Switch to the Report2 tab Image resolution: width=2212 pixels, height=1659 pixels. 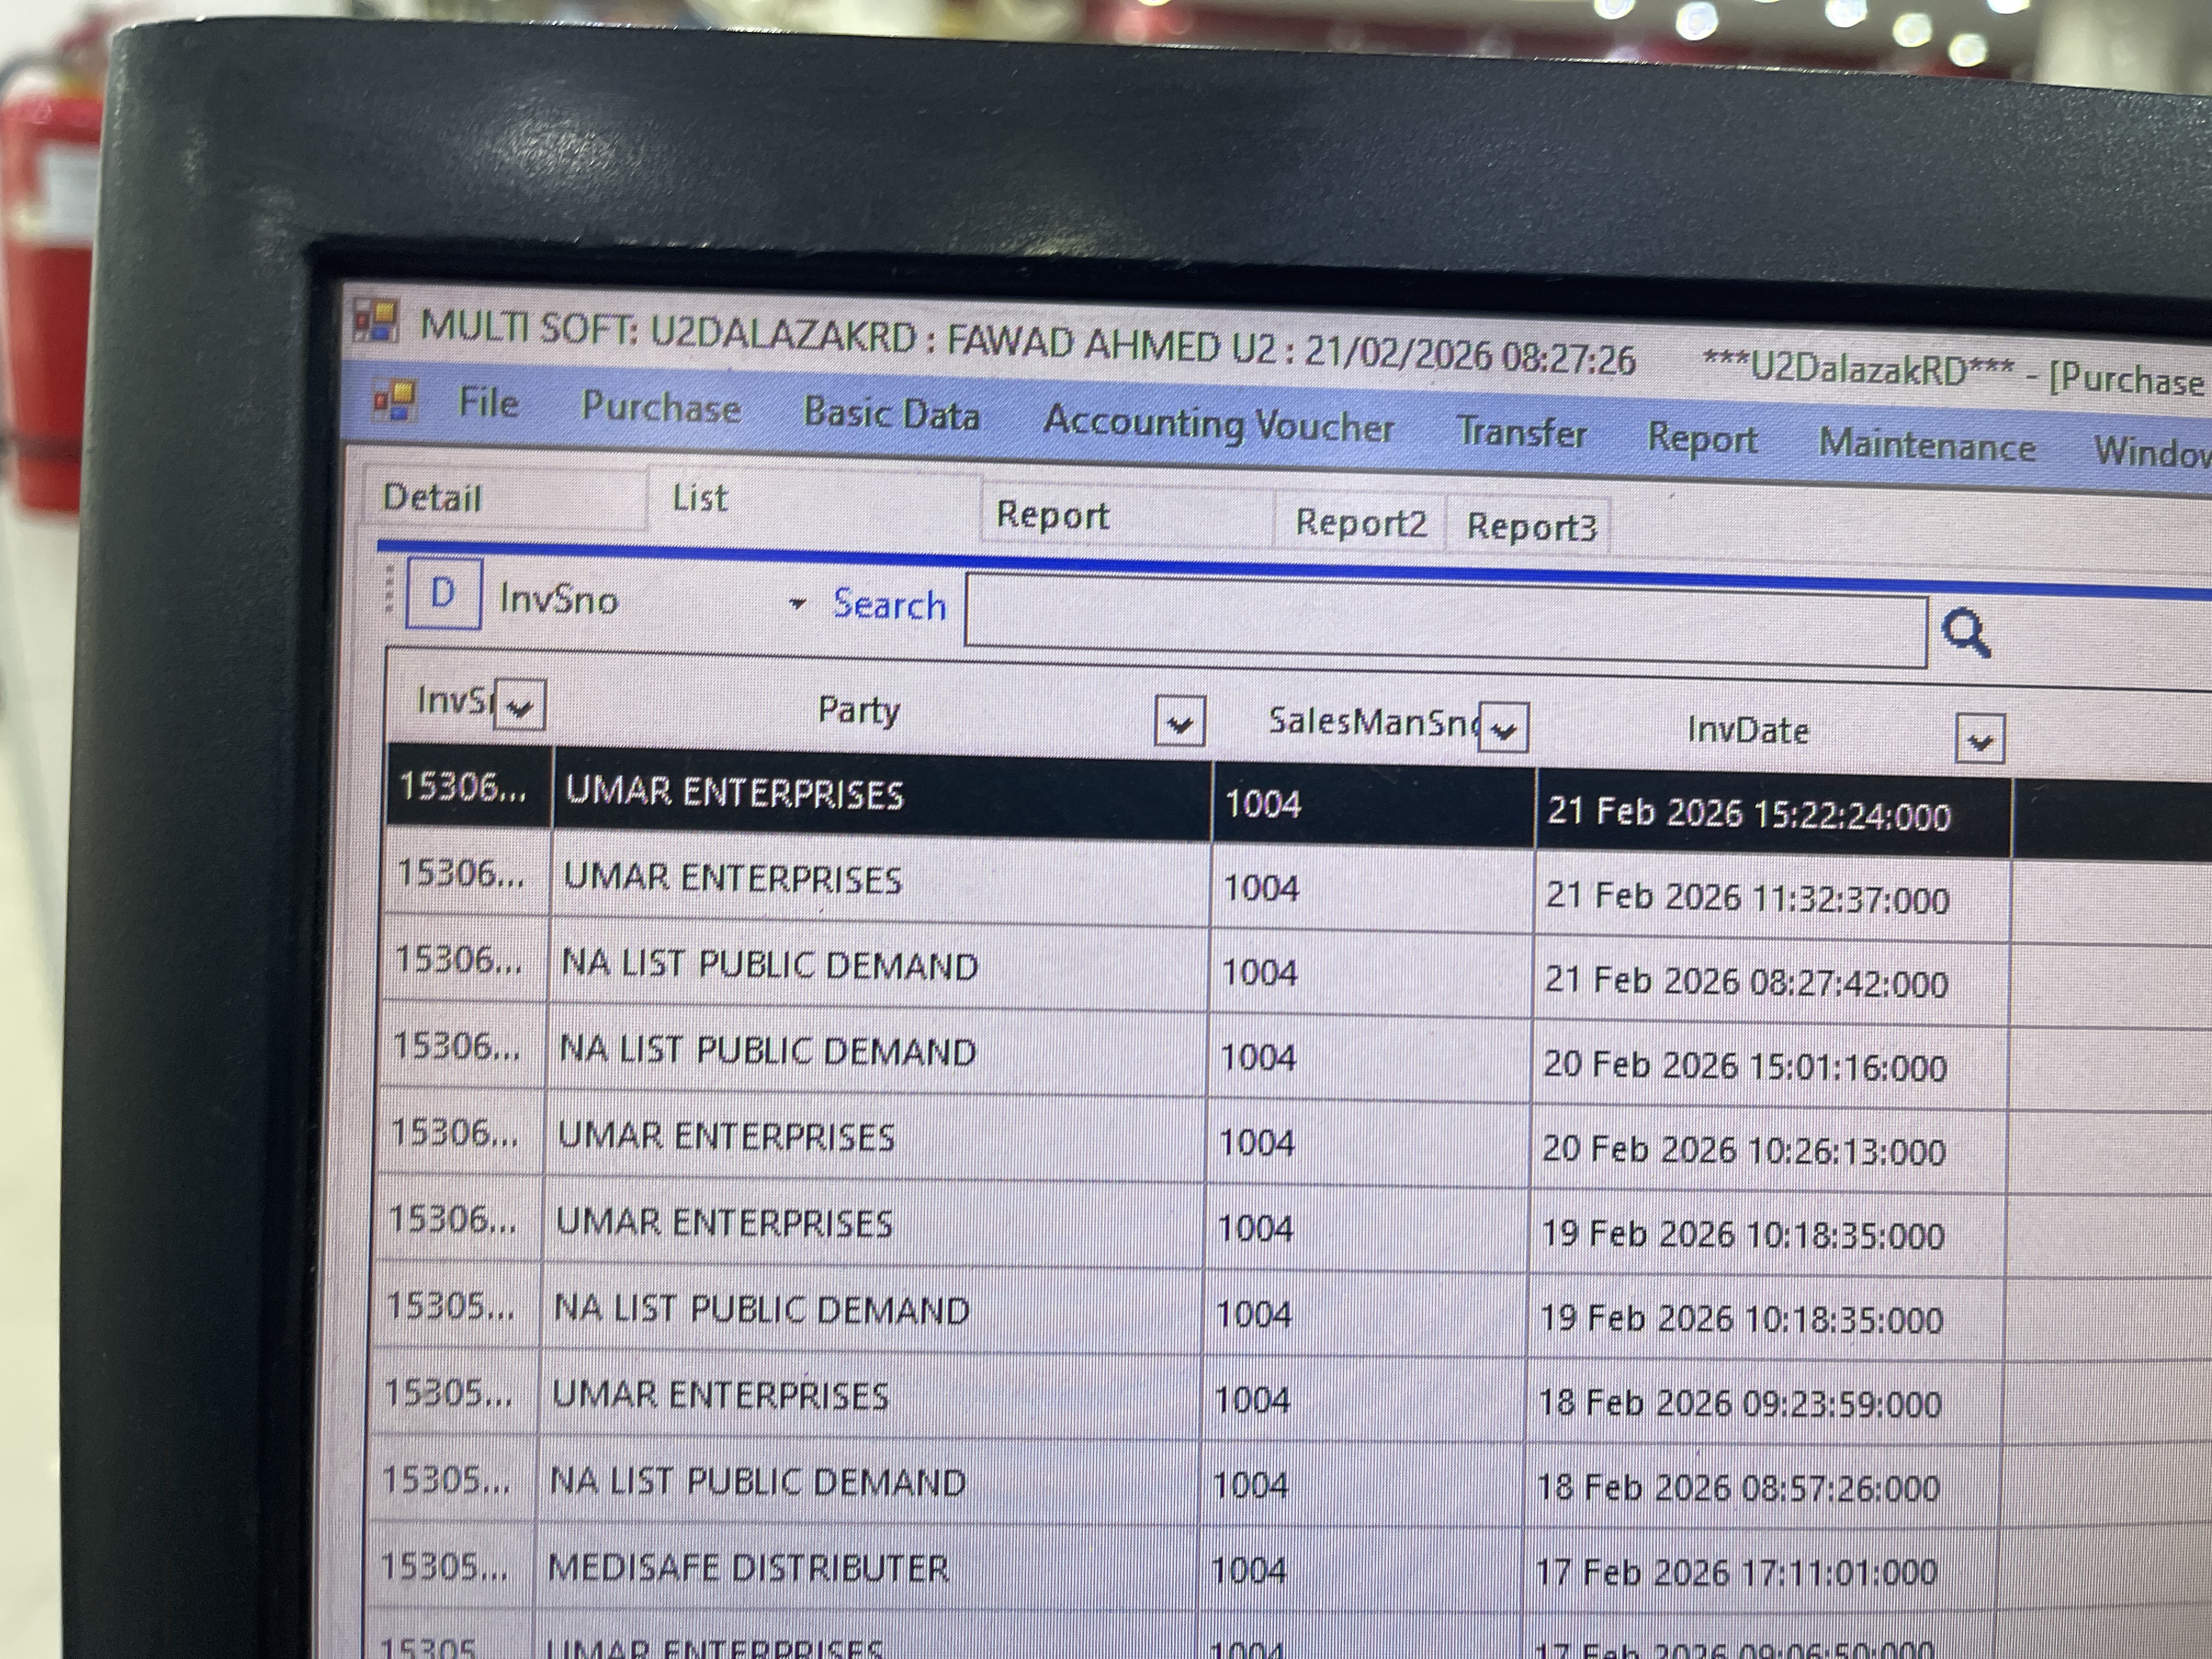pos(1361,522)
